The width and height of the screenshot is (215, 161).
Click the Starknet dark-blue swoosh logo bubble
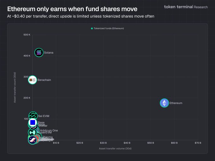pyautogui.click(x=32, y=140)
